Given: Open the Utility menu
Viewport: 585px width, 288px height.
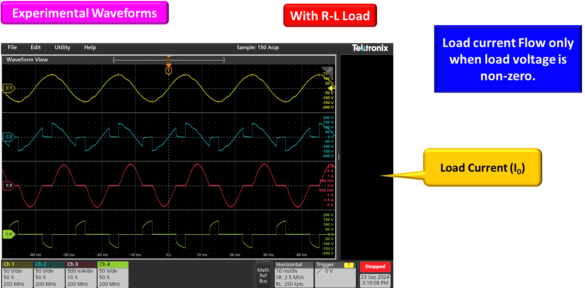Looking at the screenshot, I should coord(62,47).
